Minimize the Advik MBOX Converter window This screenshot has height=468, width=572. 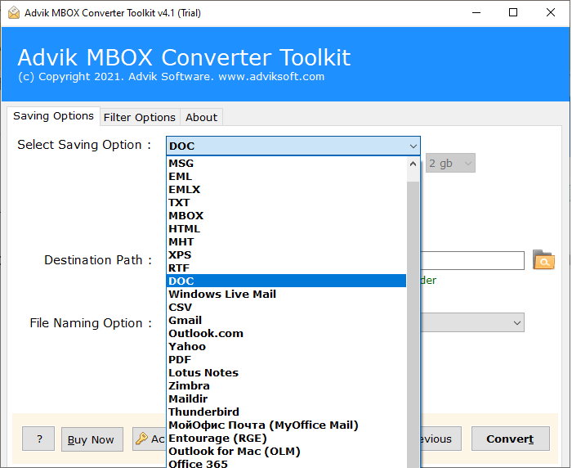tap(476, 13)
